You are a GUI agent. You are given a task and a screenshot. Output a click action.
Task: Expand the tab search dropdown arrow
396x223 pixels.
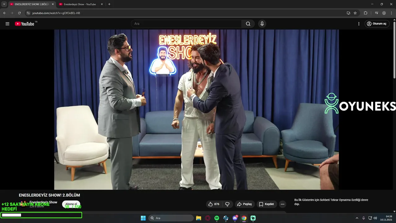(x=4, y=4)
